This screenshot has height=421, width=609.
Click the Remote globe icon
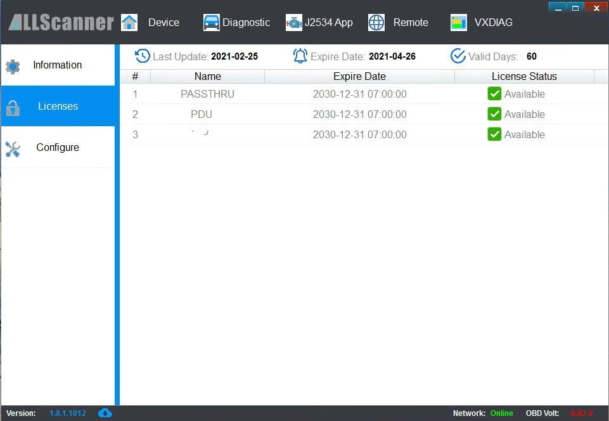pyautogui.click(x=376, y=23)
